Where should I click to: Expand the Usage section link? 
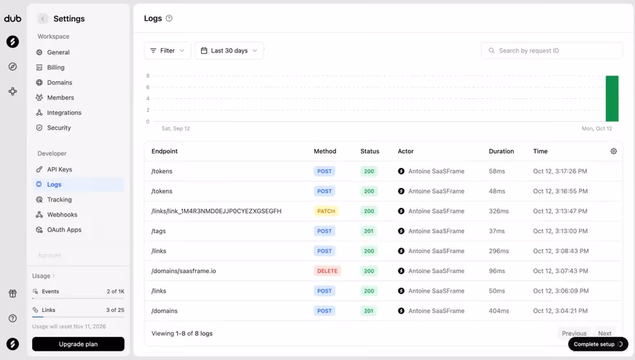(x=43, y=276)
